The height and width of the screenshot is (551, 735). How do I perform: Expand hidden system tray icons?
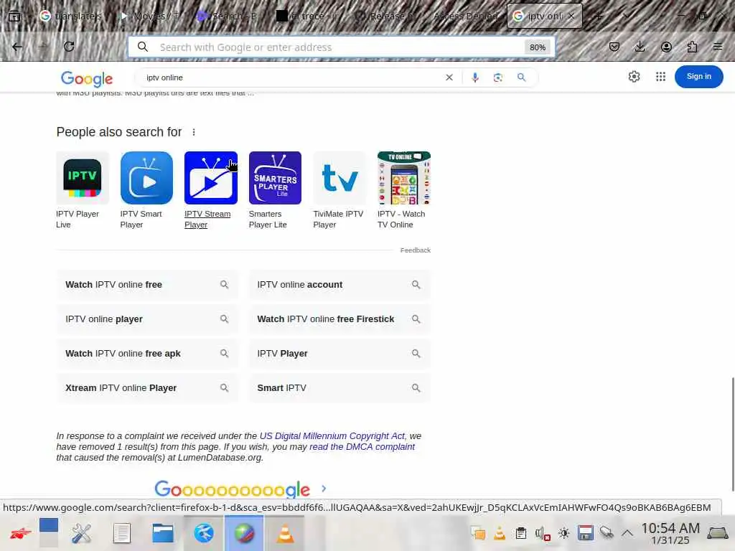627,533
